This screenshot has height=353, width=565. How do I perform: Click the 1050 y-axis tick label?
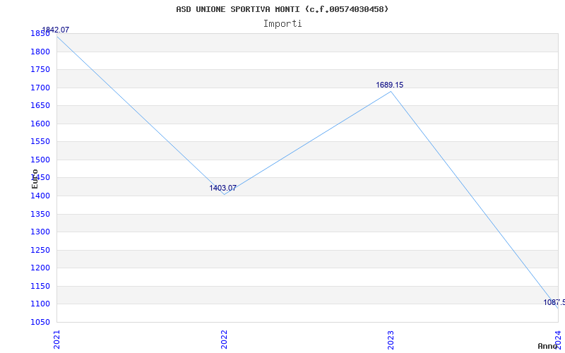click(40, 322)
